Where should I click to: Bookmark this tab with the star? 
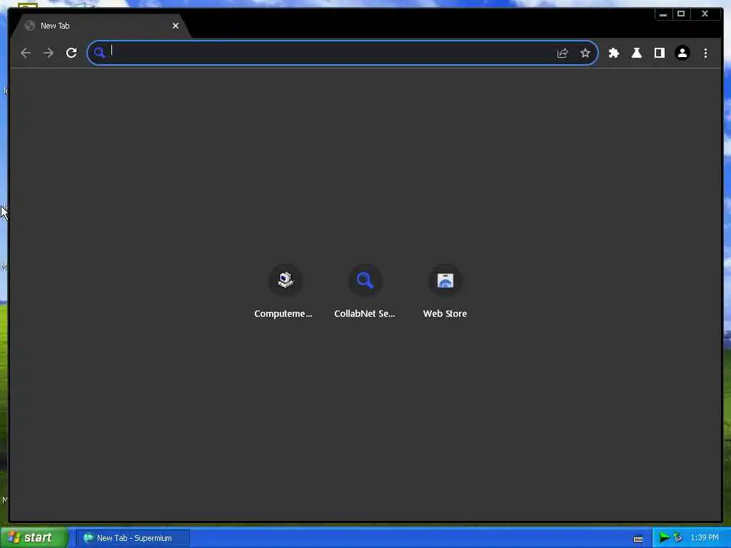(585, 53)
